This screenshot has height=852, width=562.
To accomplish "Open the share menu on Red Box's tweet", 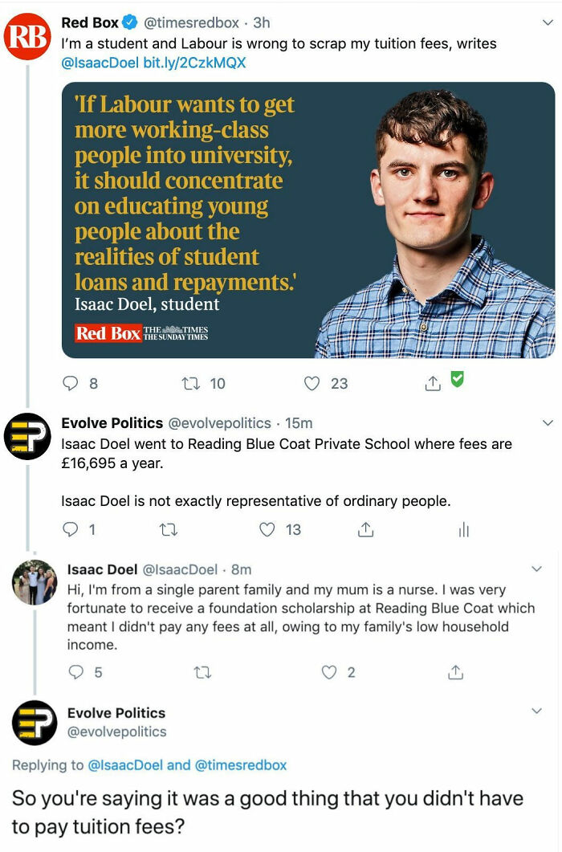I will coord(432,383).
